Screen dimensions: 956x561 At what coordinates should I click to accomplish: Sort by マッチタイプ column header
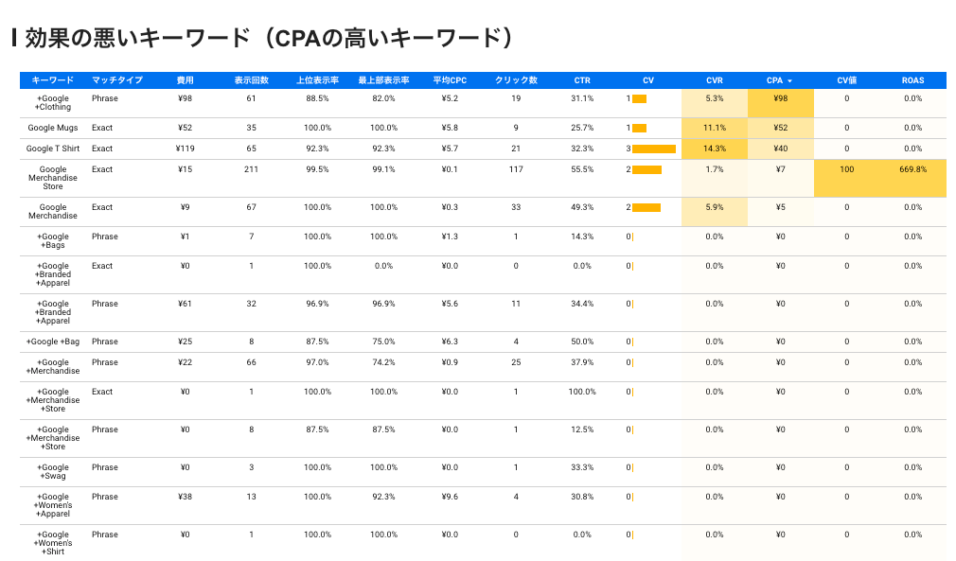tap(117, 80)
